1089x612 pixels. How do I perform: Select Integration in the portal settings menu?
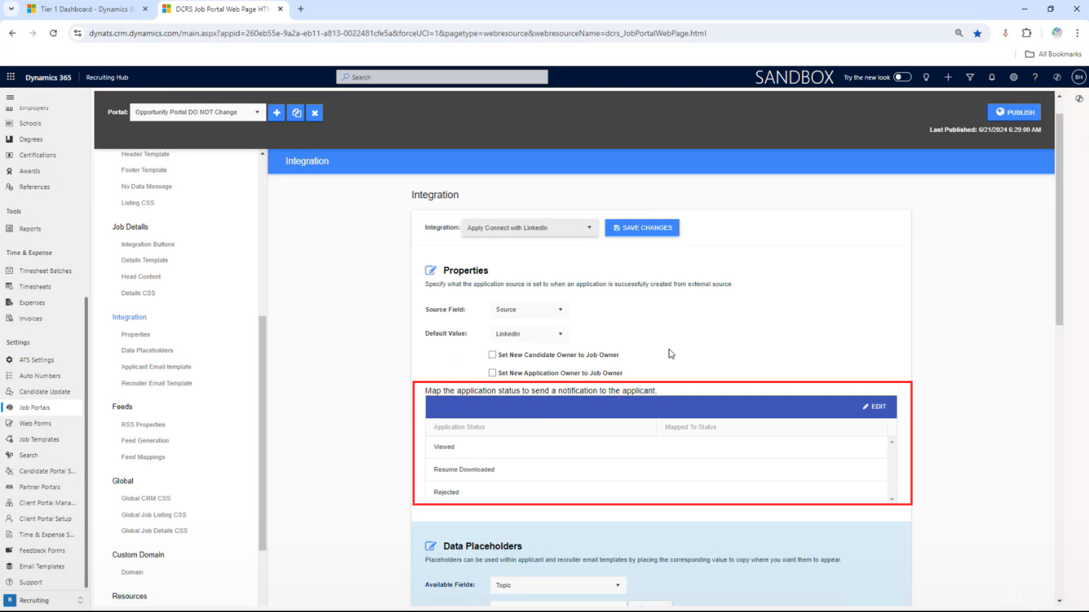[129, 317]
